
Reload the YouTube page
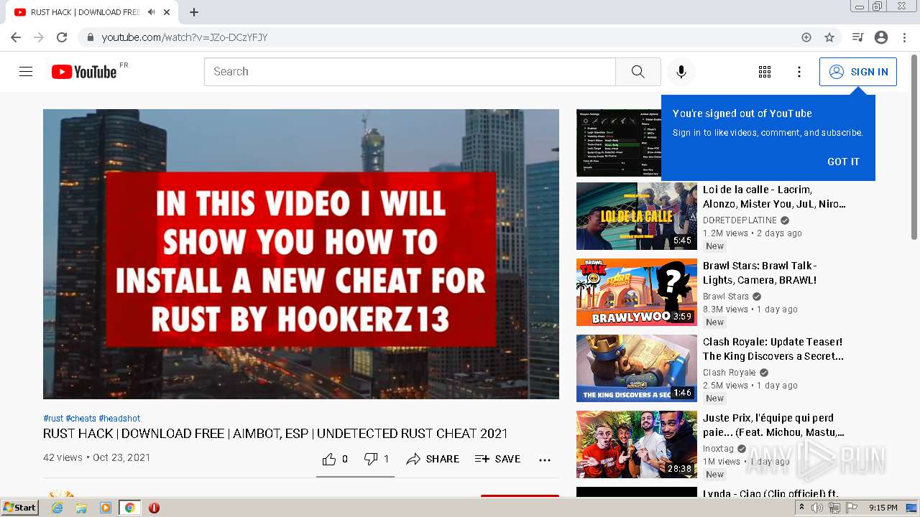[62, 37]
